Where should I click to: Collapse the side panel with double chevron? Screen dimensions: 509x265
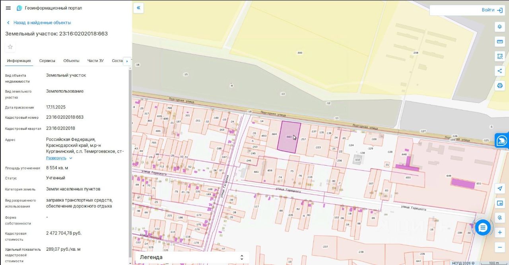pyautogui.click(x=138, y=8)
